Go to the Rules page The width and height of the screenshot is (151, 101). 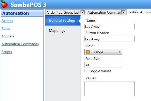click(x=6, y=29)
